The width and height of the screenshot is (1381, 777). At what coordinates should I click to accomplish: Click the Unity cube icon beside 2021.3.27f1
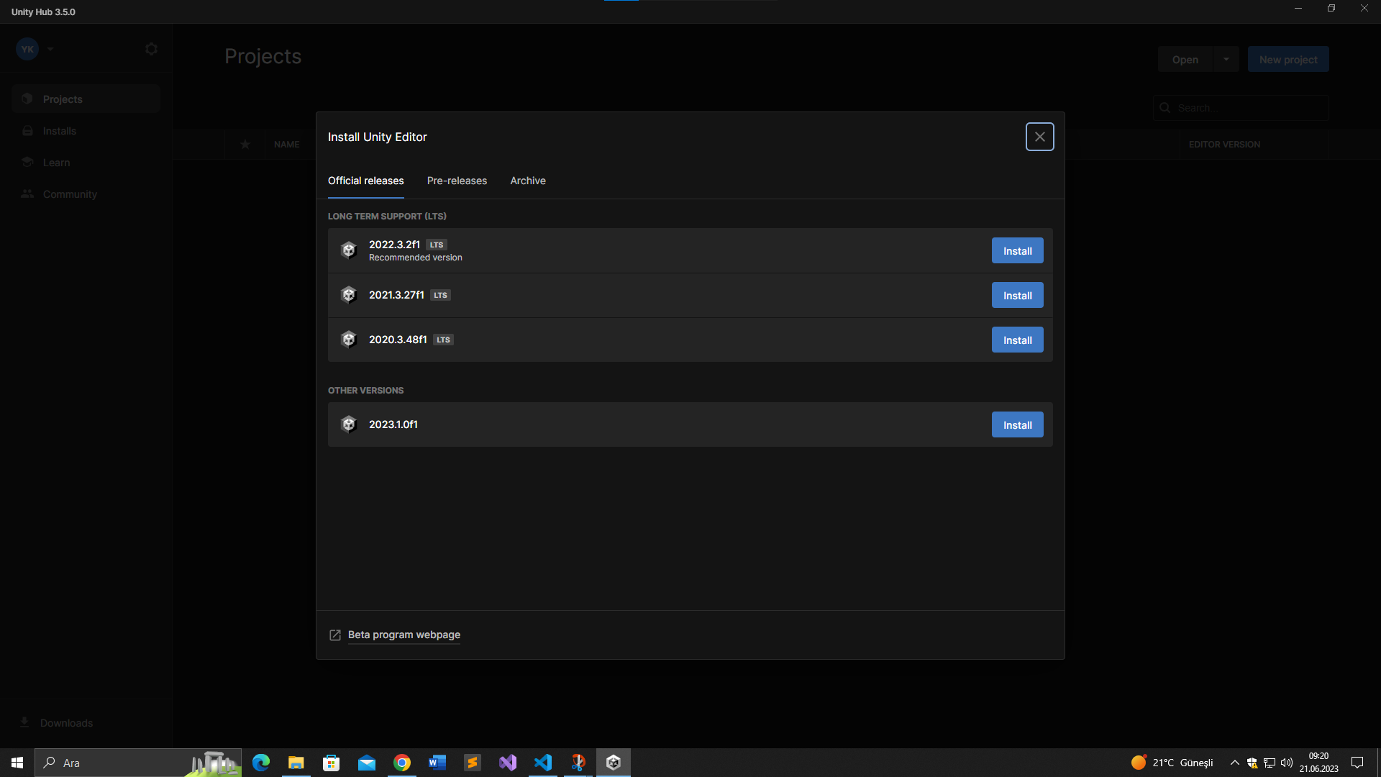349,295
